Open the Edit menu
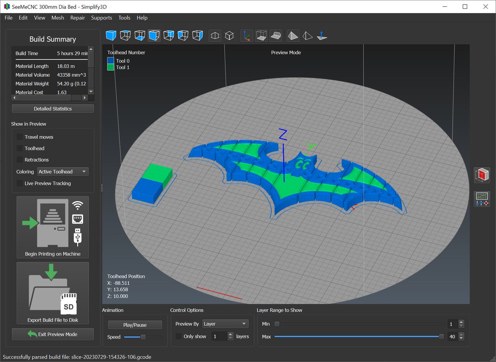496x362 pixels. (x=23, y=18)
